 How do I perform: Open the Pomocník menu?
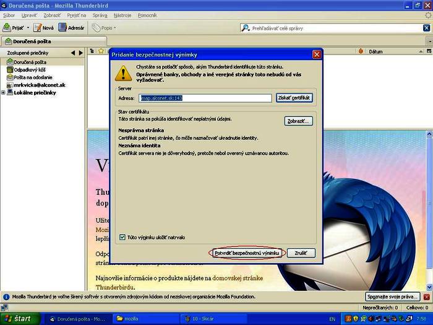click(x=147, y=15)
